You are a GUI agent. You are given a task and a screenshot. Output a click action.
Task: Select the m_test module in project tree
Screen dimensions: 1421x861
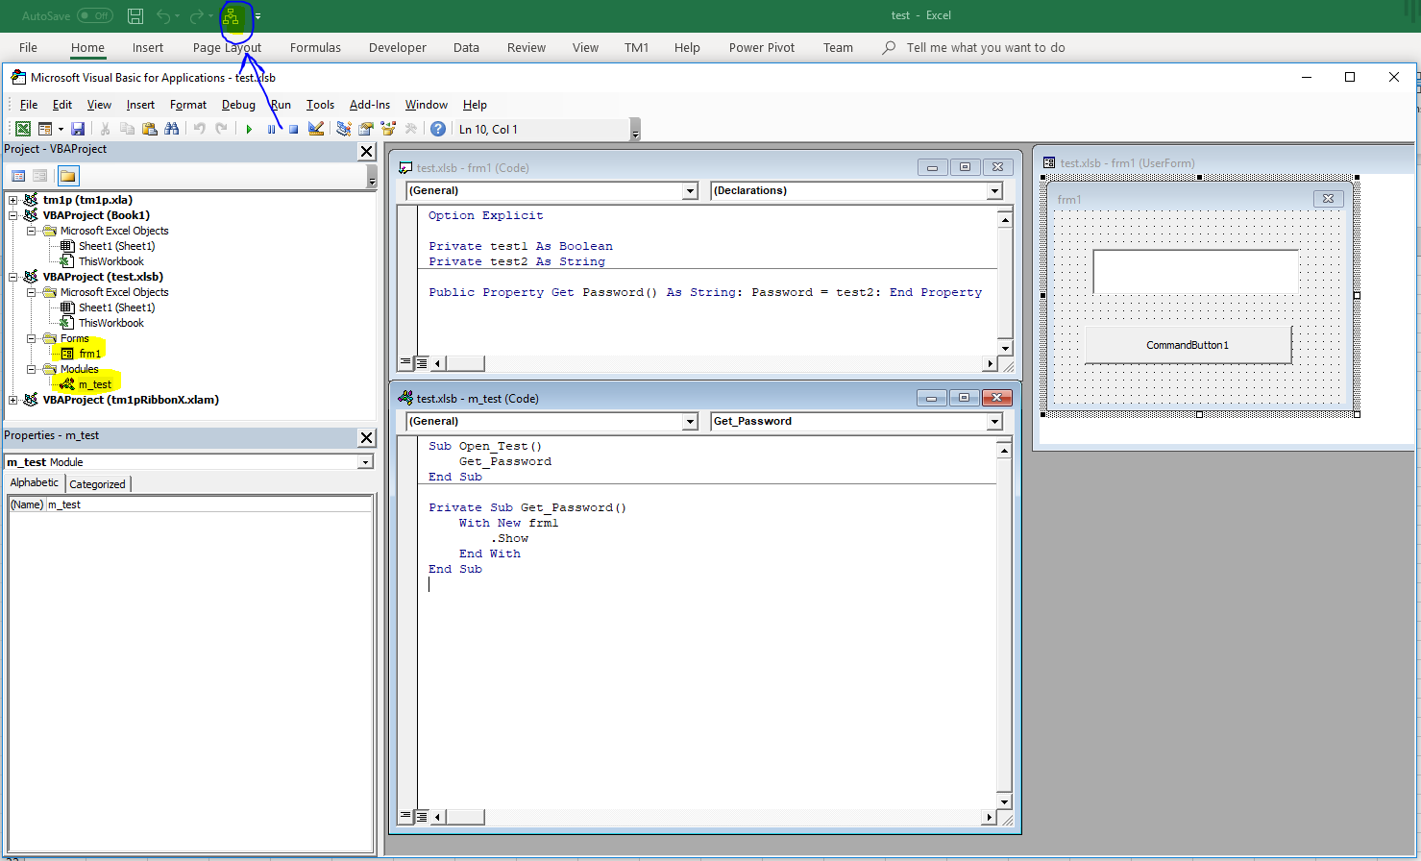94,384
